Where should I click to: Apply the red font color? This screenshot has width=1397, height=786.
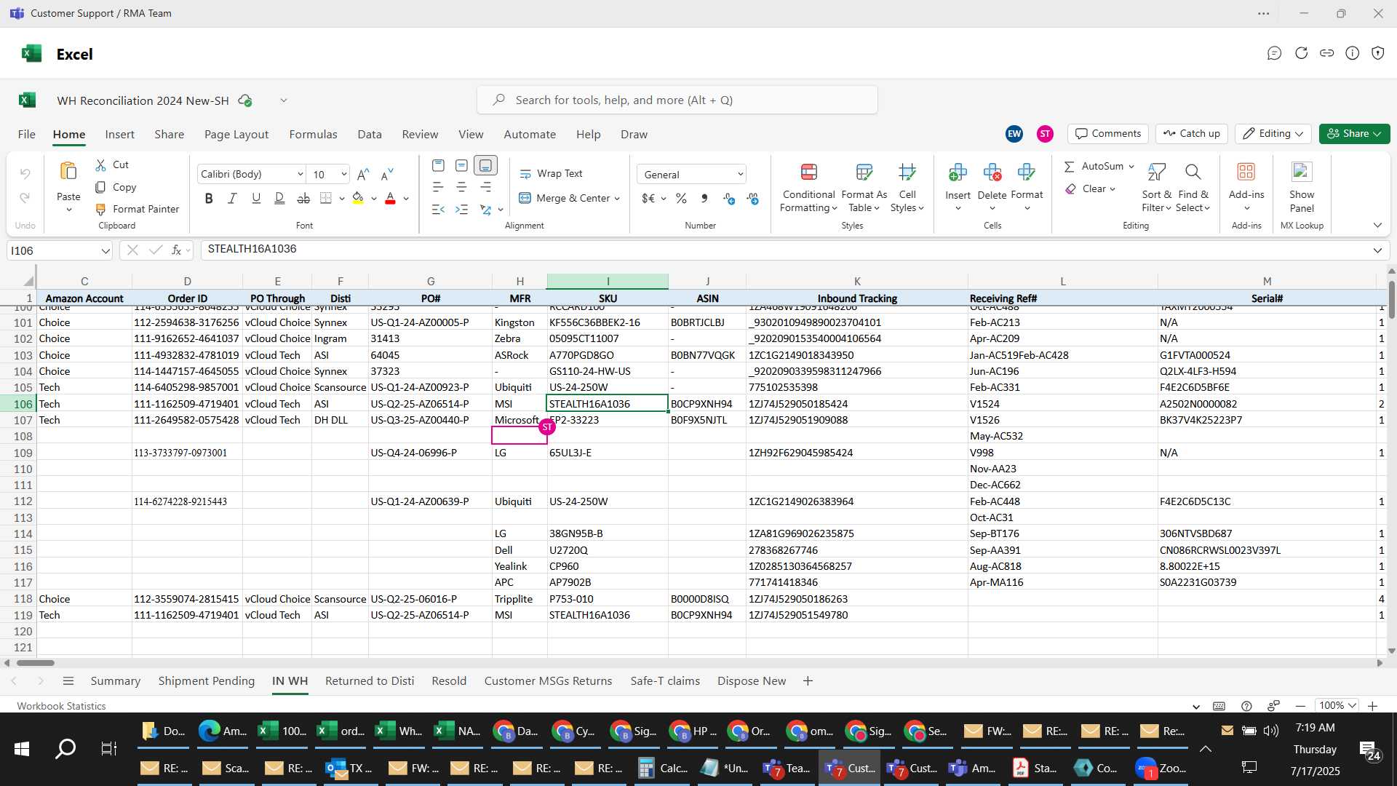click(x=390, y=198)
